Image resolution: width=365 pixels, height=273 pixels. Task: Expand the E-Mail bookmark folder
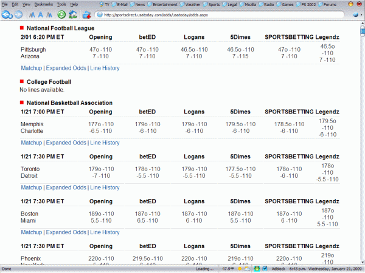(x=119, y=4)
